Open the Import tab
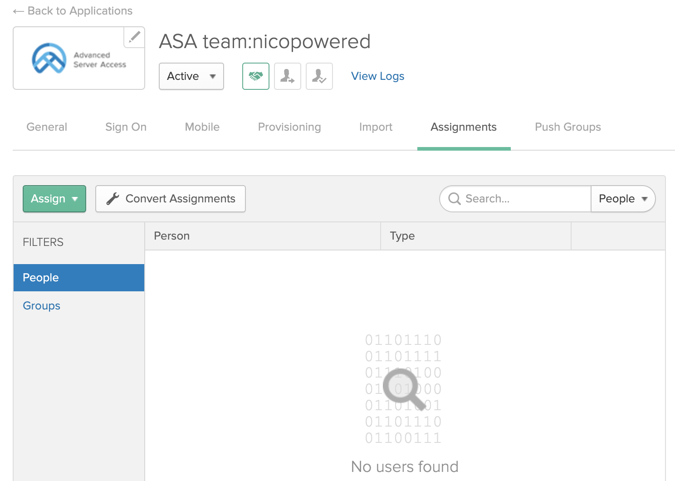The height and width of the screenshot is (481, 675). [376, 127]
